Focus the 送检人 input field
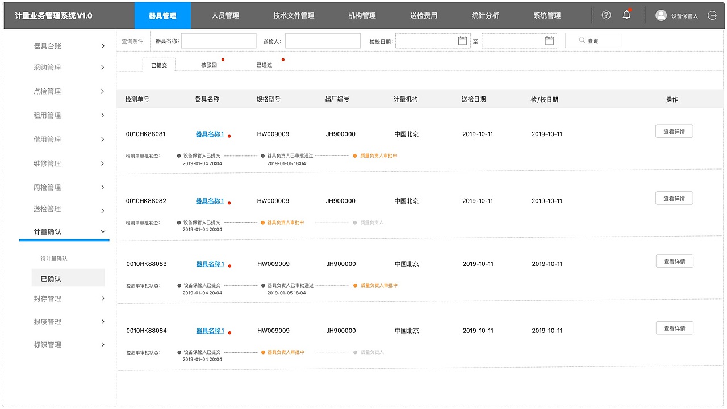This screenshot has height=409, width=727. 323,41
